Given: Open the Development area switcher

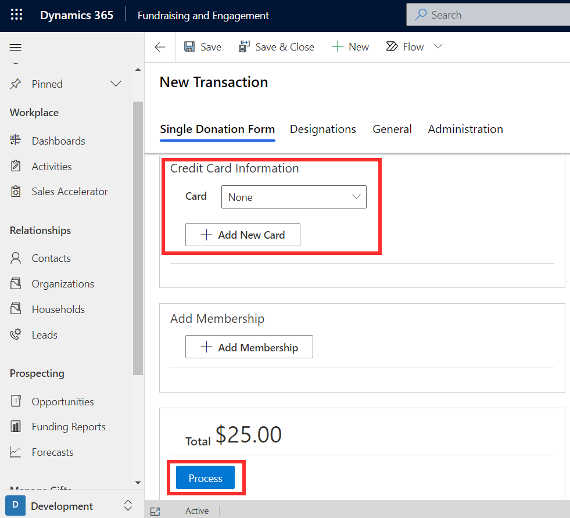Looking at the screenshot, I should [x=72, y=506].
